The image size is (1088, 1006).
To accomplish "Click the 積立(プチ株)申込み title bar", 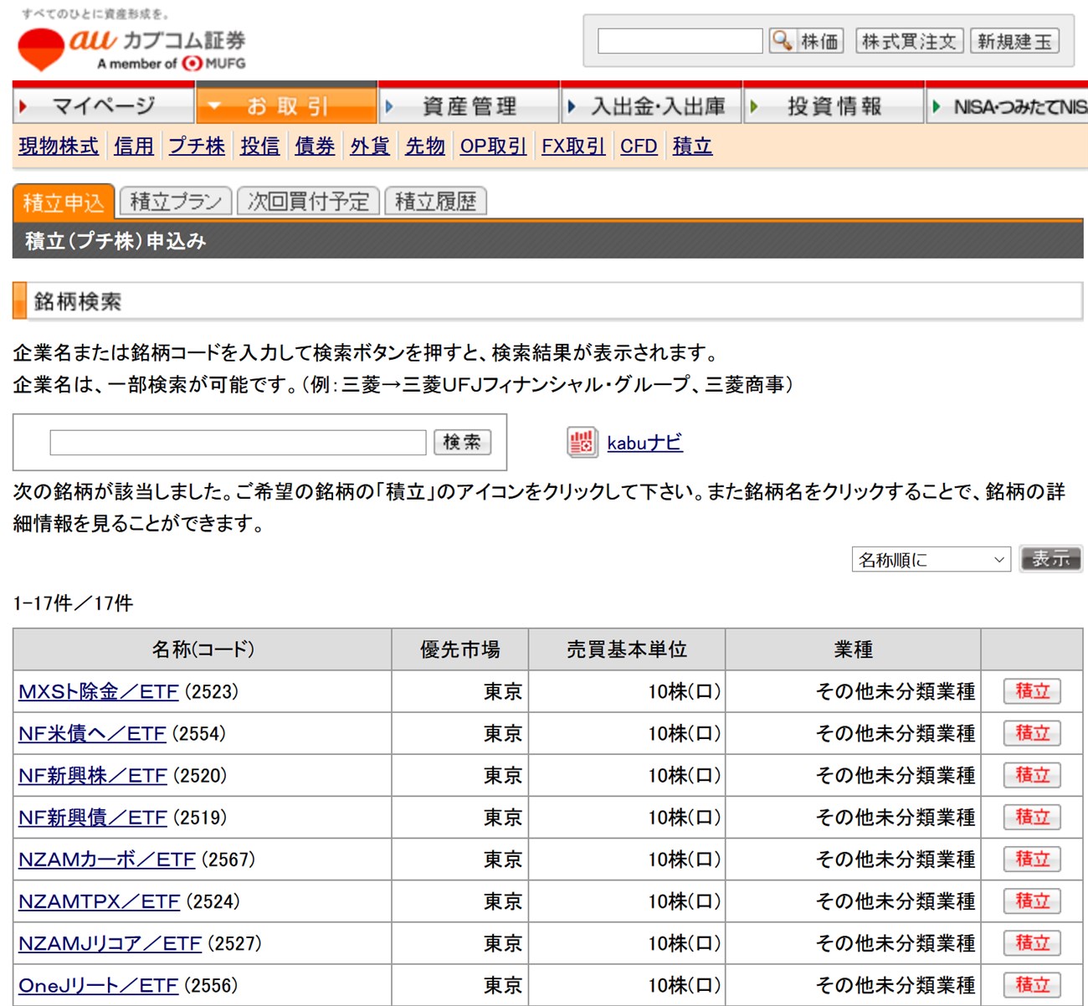I will coord(548,241).
